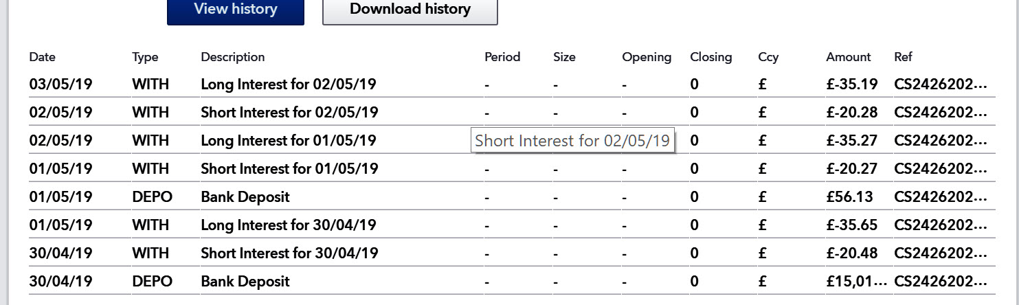The image size is (1019, 305).
Task: Click the Closing column header
Action: 710,57
